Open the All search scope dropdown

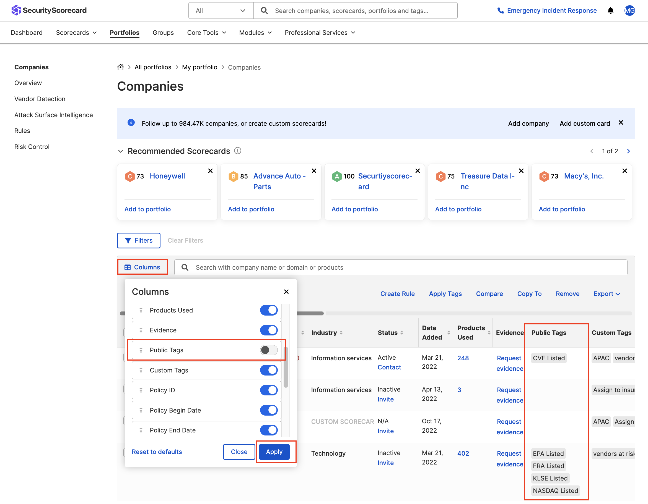click(x=221, y=11)
